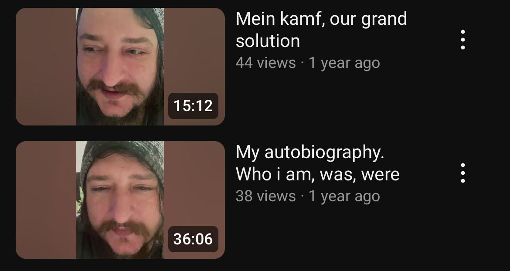510x271 pixels.
Task: Open 'My autobiography. Who i am, was, were' title
Action: click(x=317, y=163)
